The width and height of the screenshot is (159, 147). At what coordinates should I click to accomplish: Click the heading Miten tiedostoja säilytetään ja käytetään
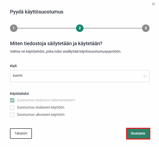(56, 43)
